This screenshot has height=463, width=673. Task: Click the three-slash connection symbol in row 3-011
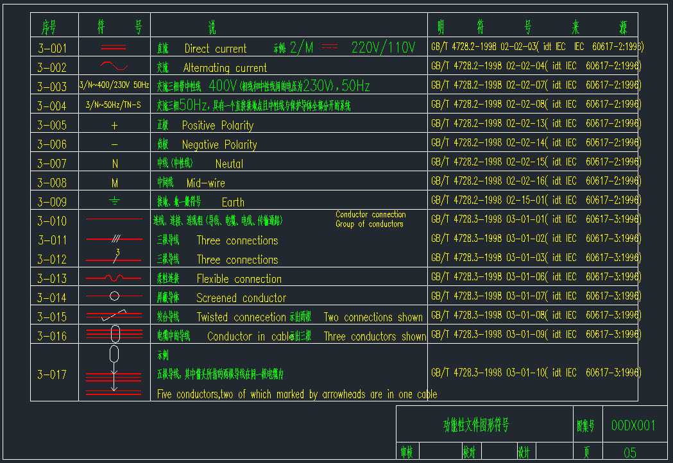click(115, 239)
